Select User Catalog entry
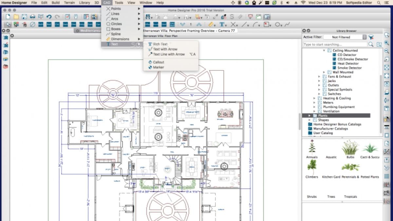This screenshot has height=221, width=393. (x=323, y=133)
